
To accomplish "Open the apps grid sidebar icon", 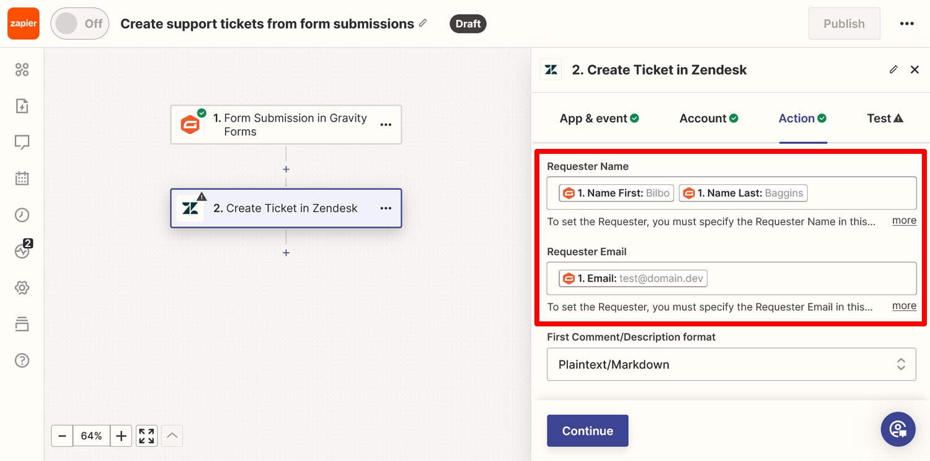I will point(22,69).
